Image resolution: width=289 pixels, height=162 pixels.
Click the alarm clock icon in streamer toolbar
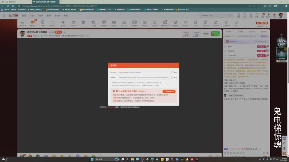pos(175,22)
